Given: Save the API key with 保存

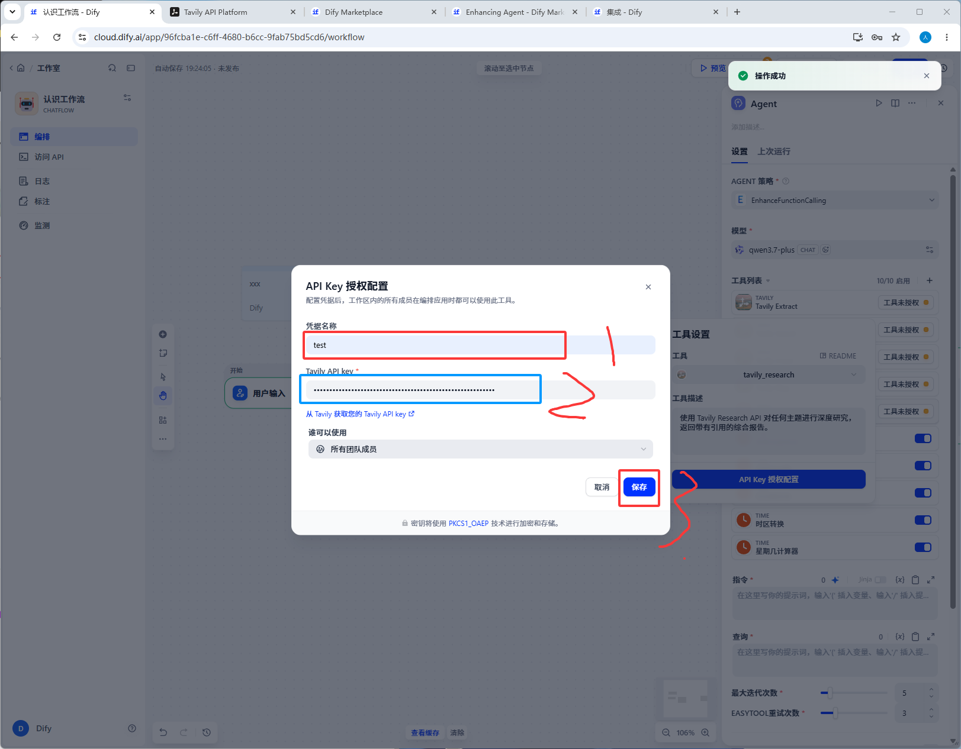Looking at the screenshot, I should tap(639, 487).
